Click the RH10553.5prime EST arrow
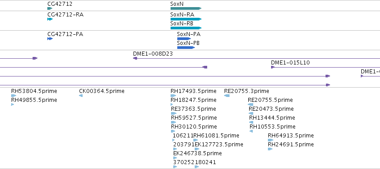 (251, 131)
